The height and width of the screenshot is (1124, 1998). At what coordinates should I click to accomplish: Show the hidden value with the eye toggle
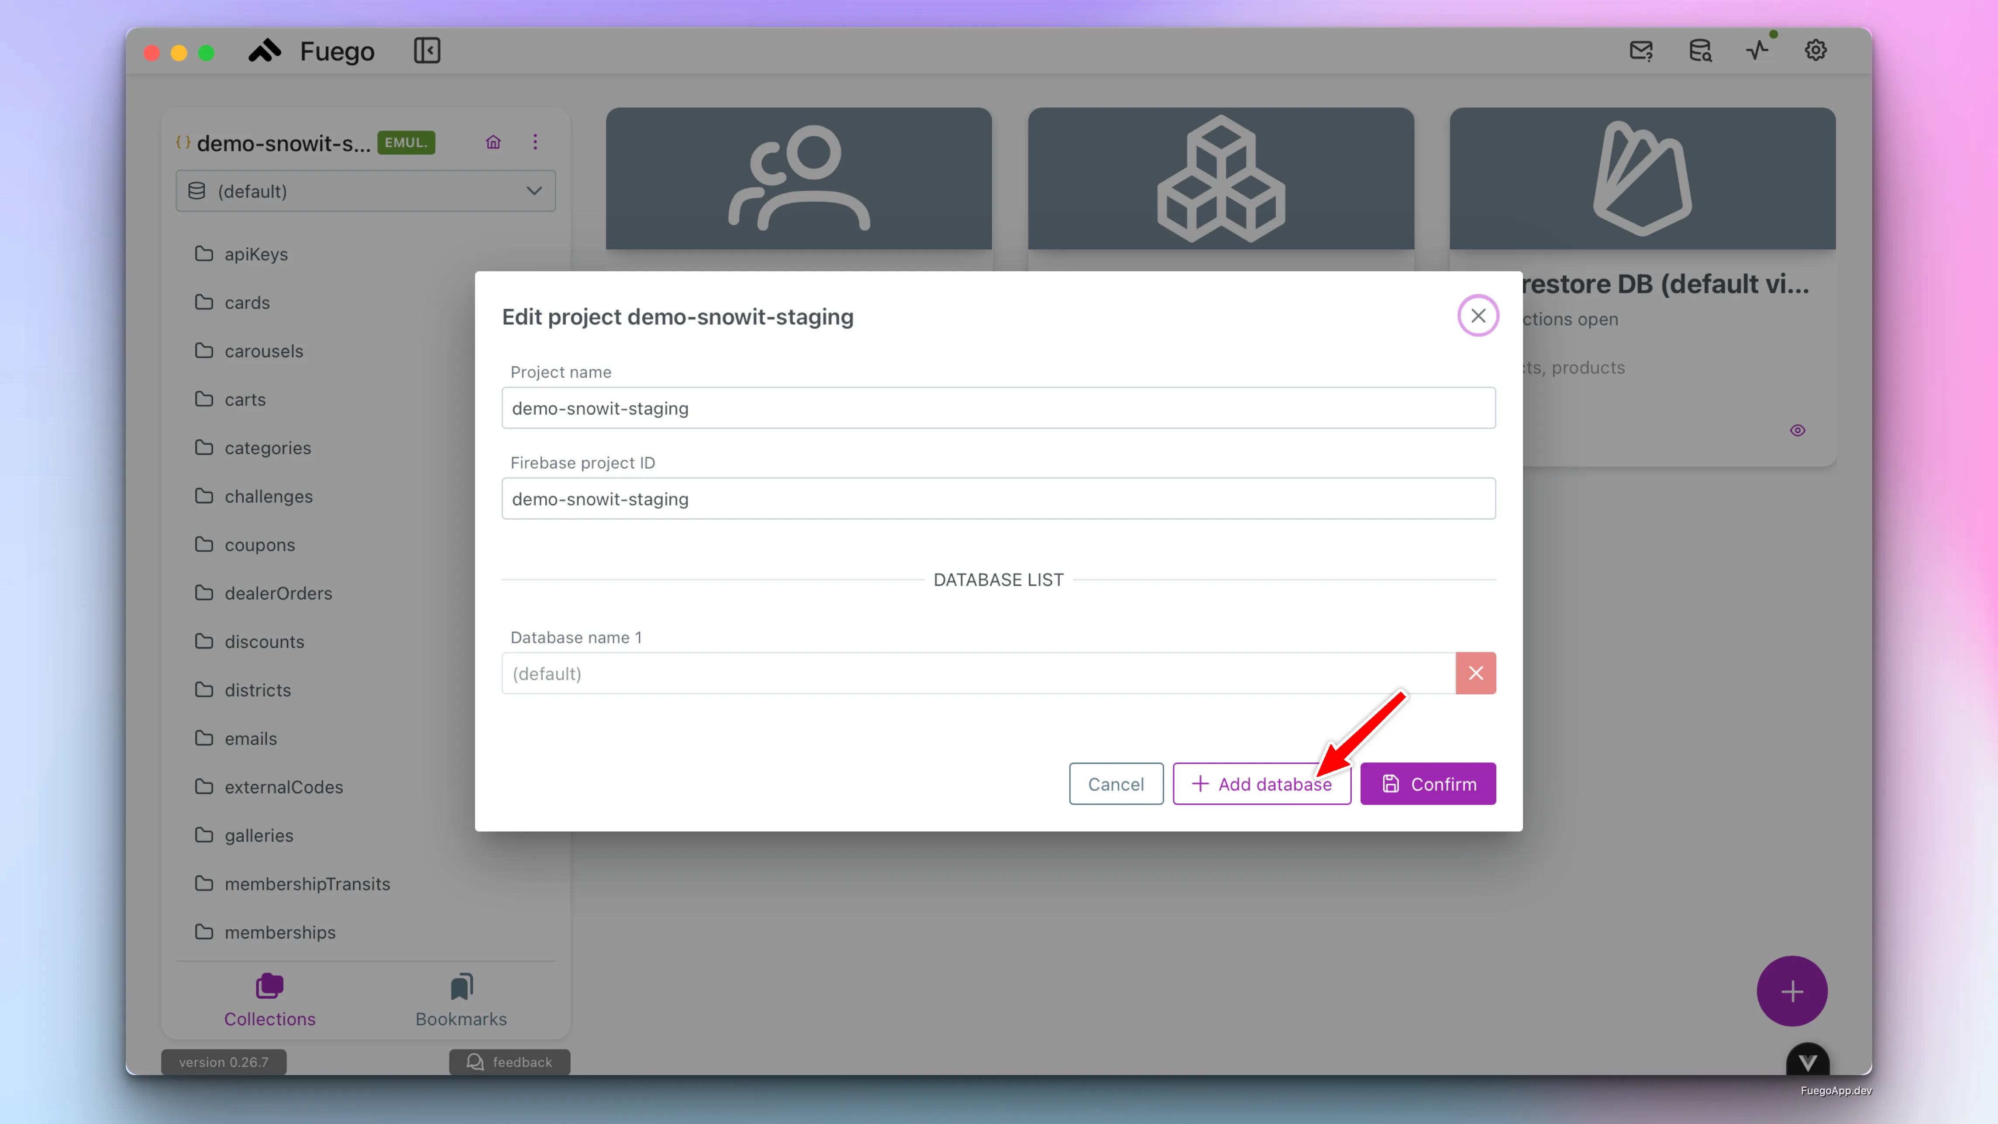[x=1798, y=430]
